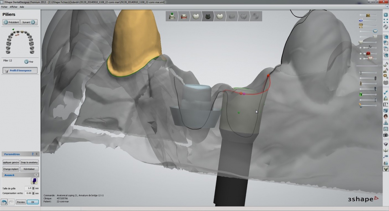Open the Afficher menu
Image resolution: width=389 pixels, height=211 pixels.
point(14,6)
